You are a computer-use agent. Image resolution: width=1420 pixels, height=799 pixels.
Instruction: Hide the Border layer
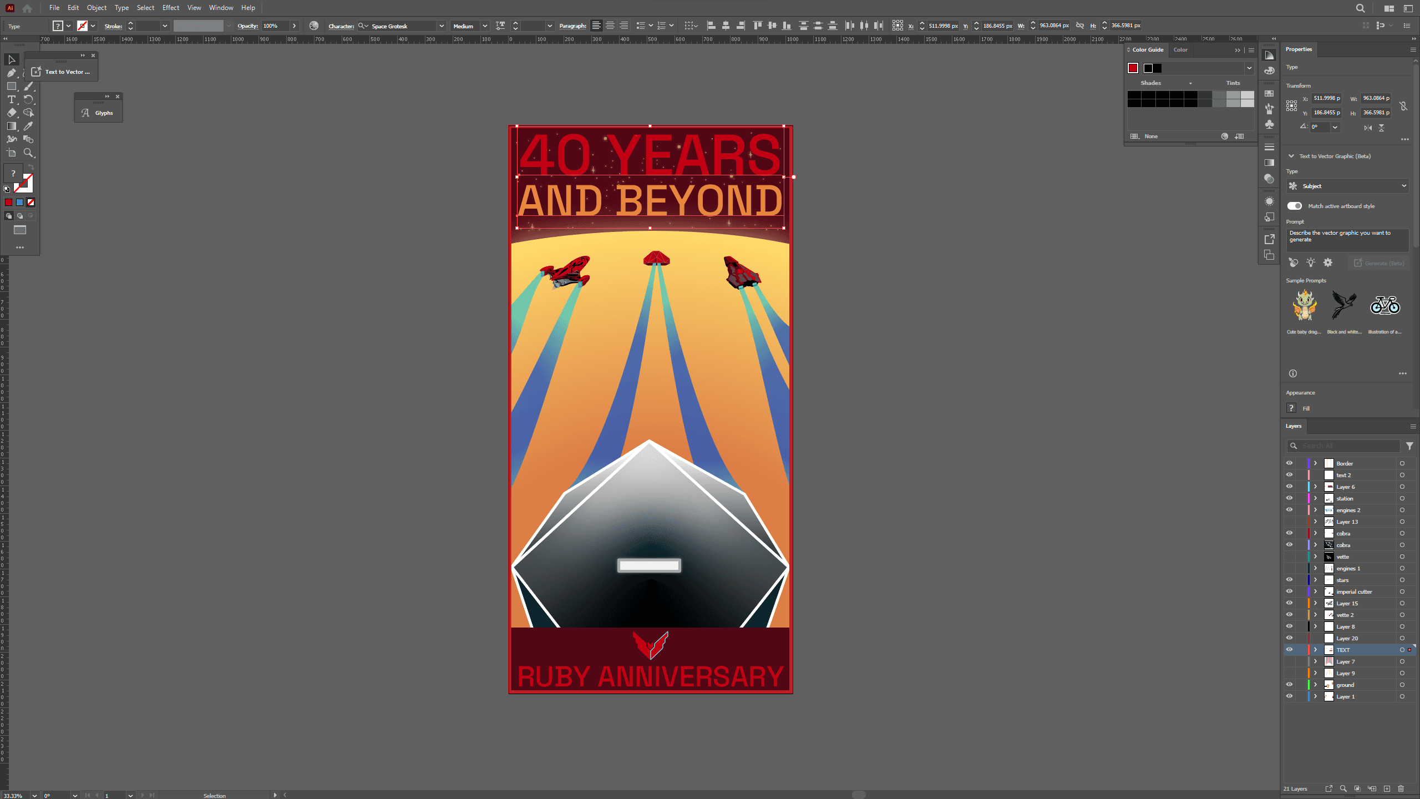pyautogui.click(x=1289, y=463)
